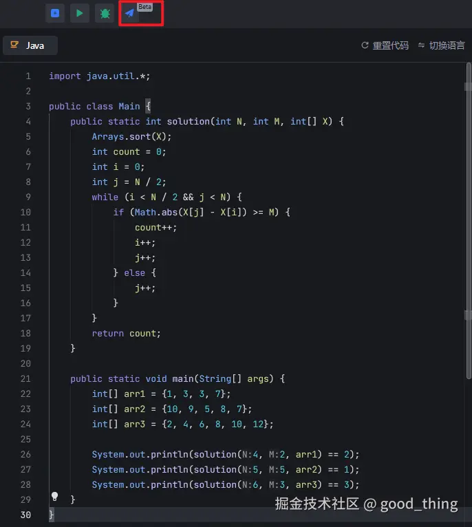
Task: Click 'int i = 0;' statement
Action: point(118,167)
